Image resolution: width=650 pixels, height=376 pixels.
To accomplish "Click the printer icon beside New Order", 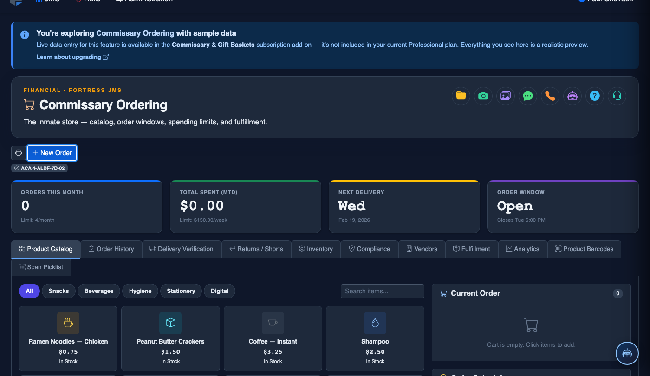I will click(x=19, y=153).
